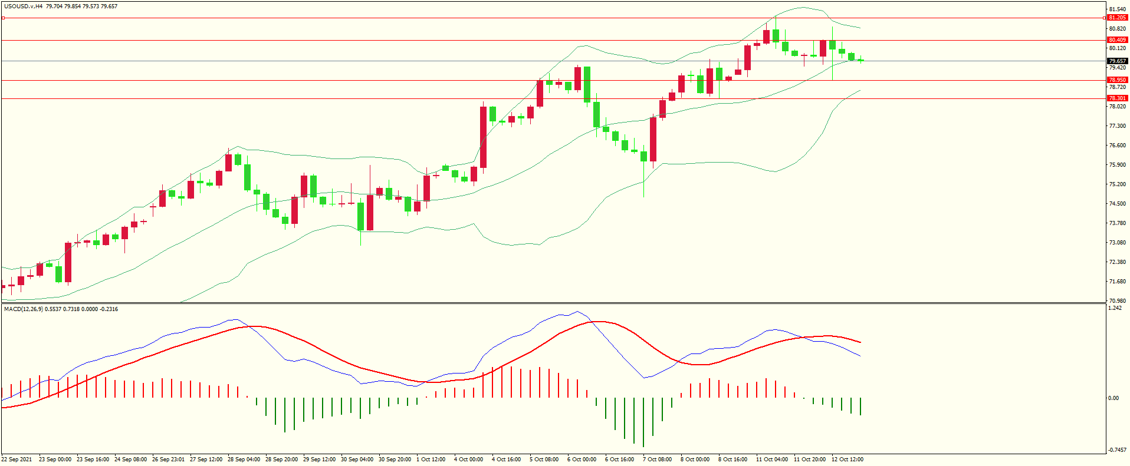Click the 78.950 red price label
Screen dimensions: 1130x466
pyautogui.click(x=1117, y=80)
